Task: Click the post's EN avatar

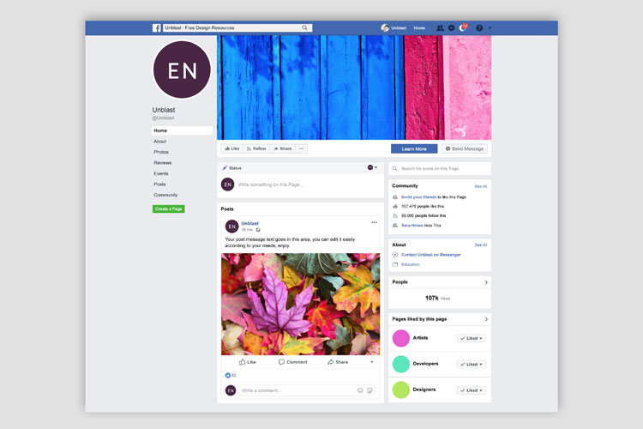Action: (231, 227)
